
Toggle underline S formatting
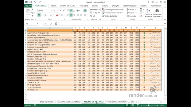[x=45, y=15]
